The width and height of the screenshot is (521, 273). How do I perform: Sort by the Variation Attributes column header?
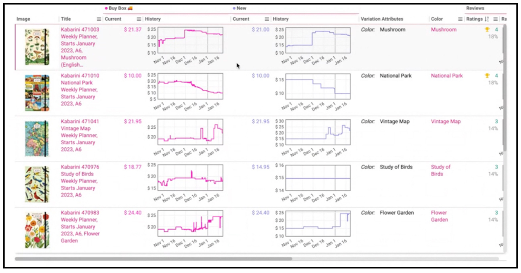[x=382, y=19]
